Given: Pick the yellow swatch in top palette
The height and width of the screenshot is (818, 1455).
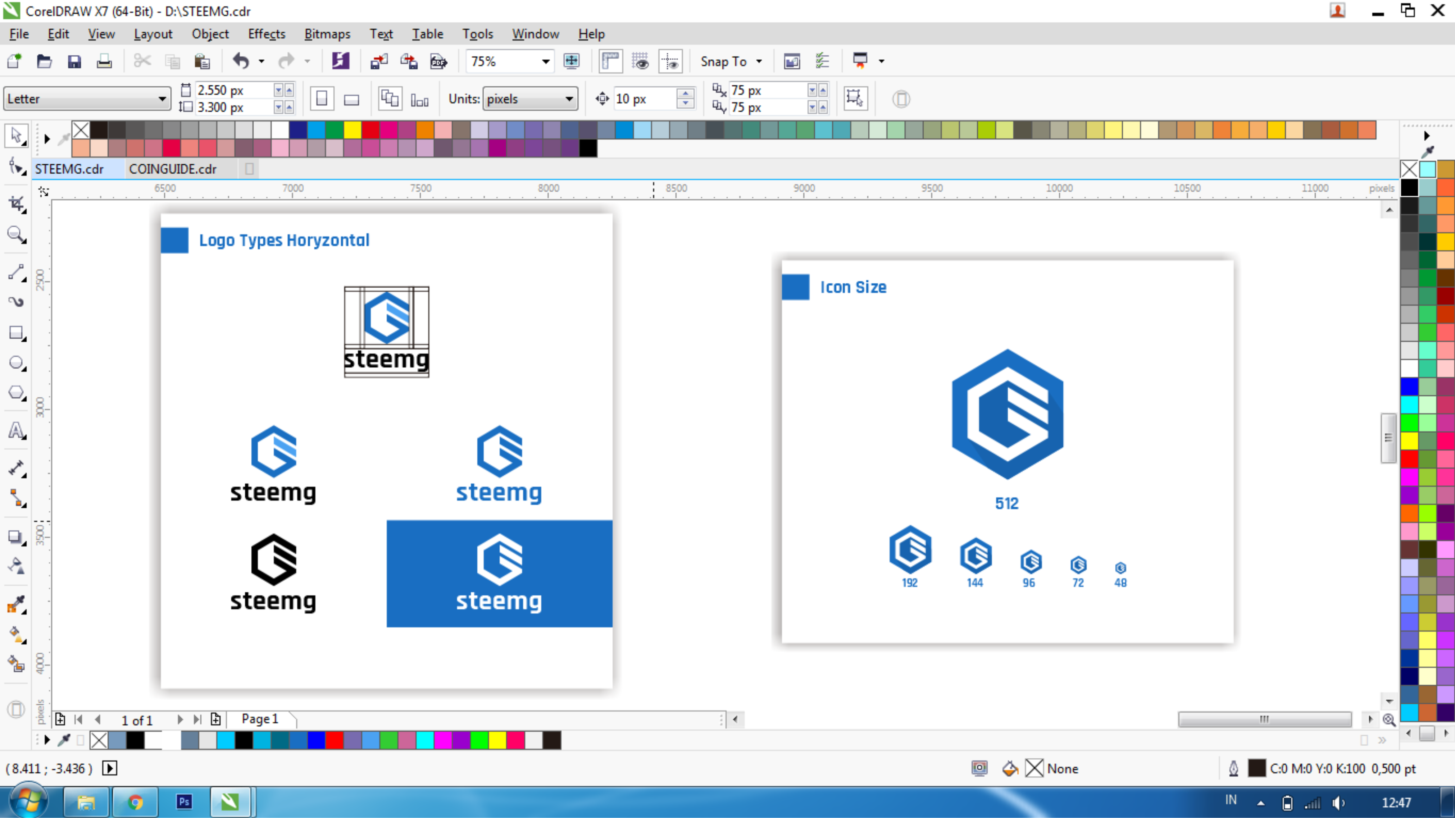Looking at the screenshot, I should [x=353, y=131].
